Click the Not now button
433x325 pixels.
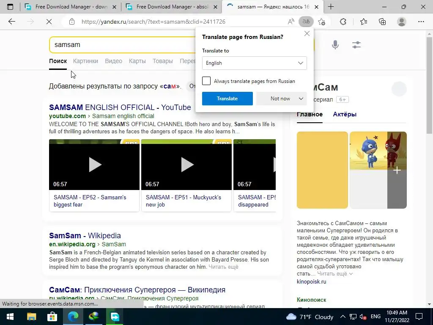coord(280,99)
